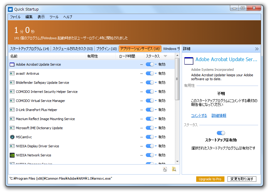Click the D-Link SharePort Plus Helper icon
This screenshot has width=270, height=193.
pos(12,110)
